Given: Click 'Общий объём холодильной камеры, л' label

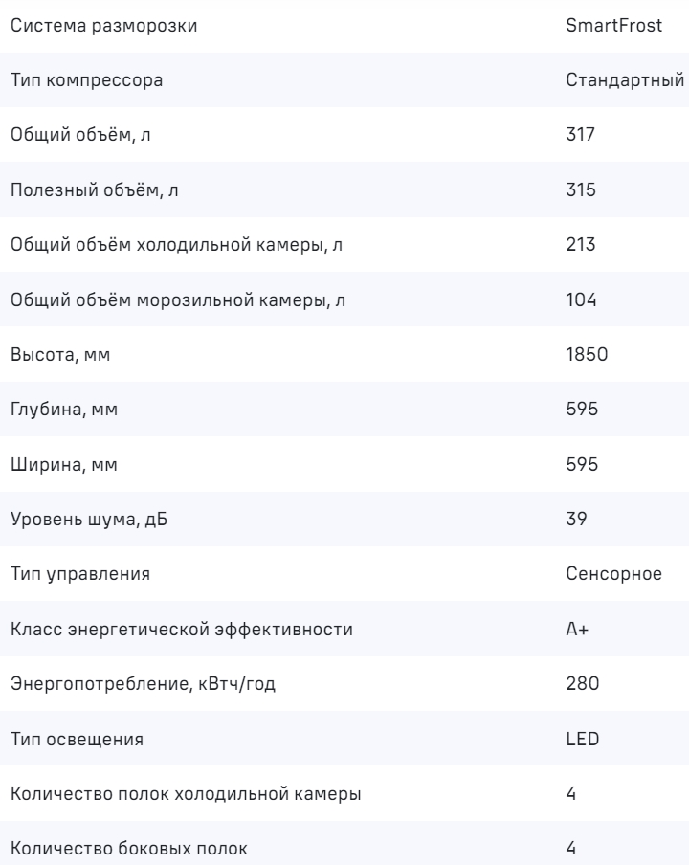Looking at the screenshot, I should [177, 245].
